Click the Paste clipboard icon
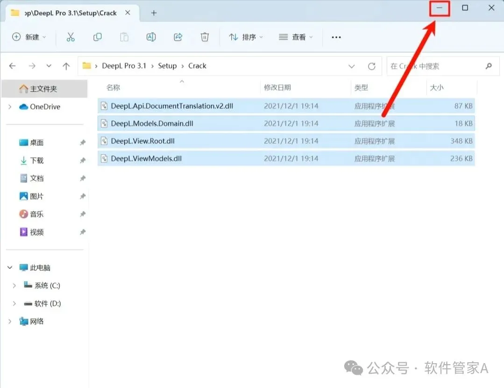Image resolution: width=504 pixels, height=388 pixels. (x=124, y=37)
